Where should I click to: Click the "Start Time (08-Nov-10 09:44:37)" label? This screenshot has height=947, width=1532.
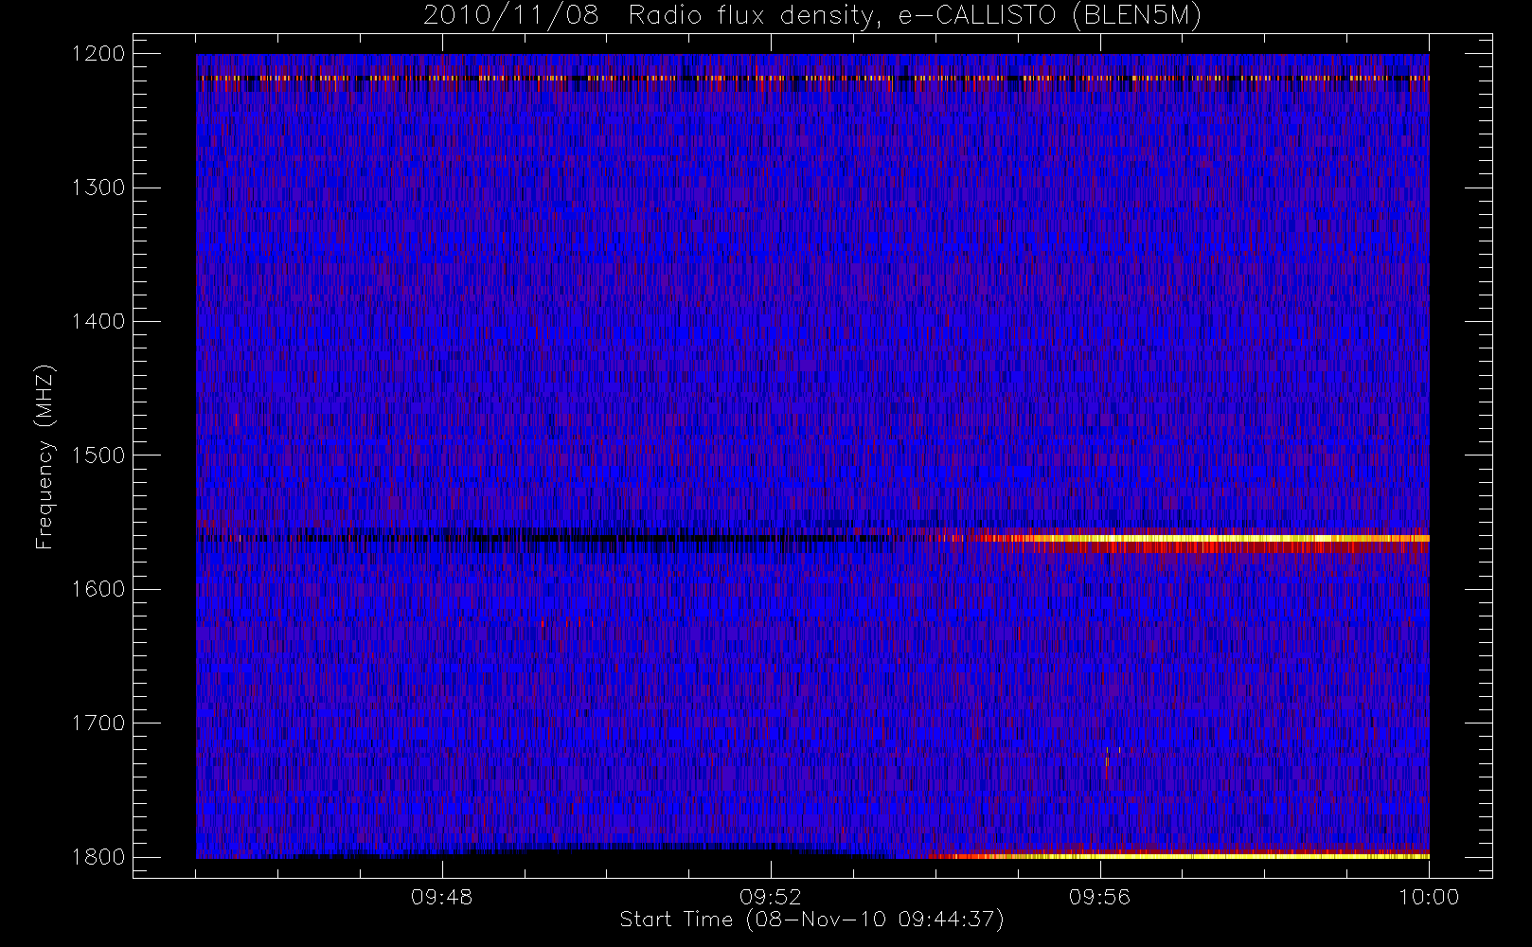(x=811, y=920)
